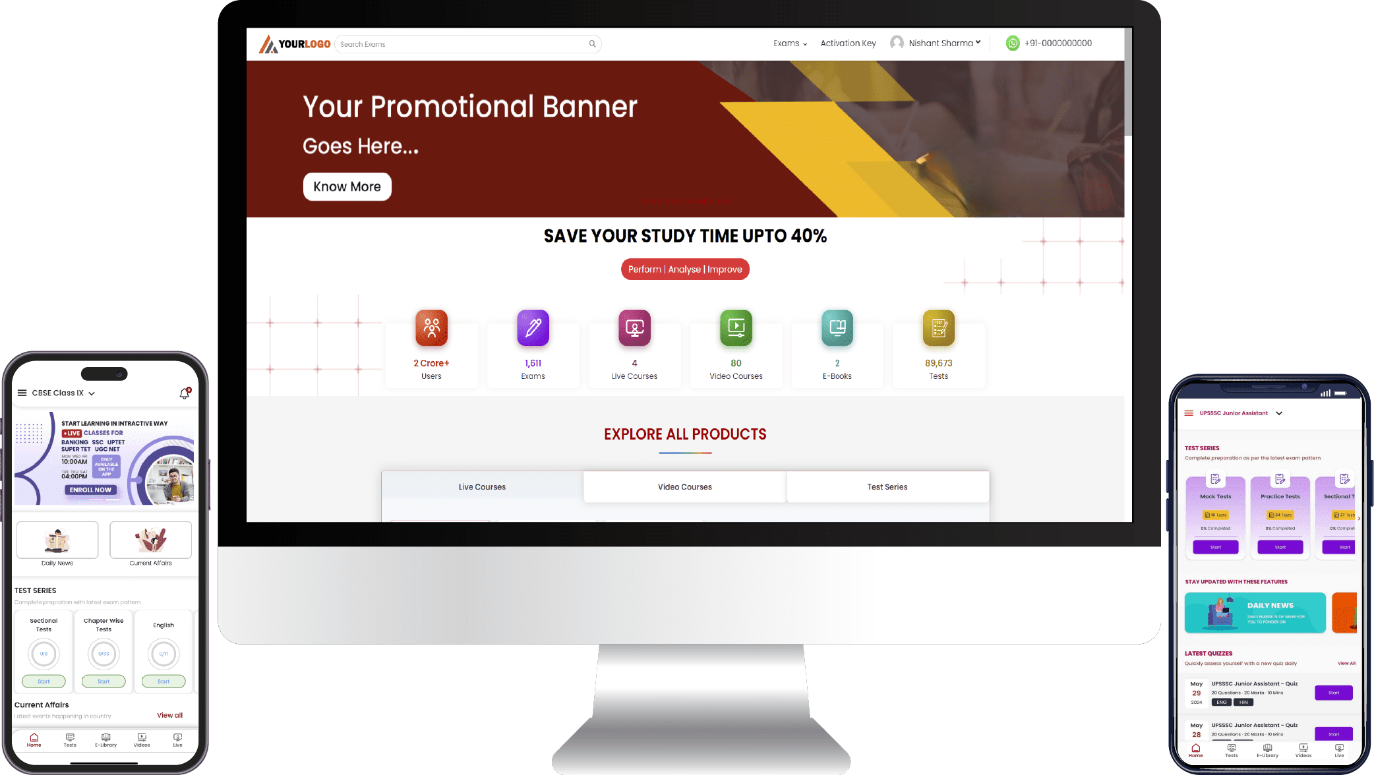Click the View All link in Current Affairs
The height and width of the screenshot is (775, 1374).
pos(168,714)
